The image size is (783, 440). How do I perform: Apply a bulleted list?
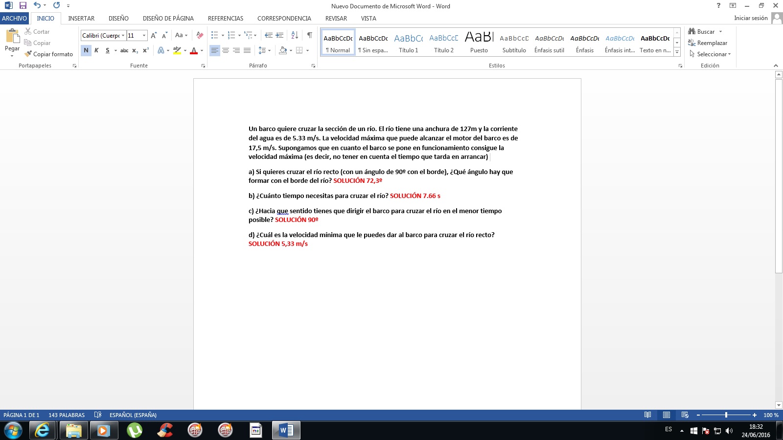[x=214, y=35]
